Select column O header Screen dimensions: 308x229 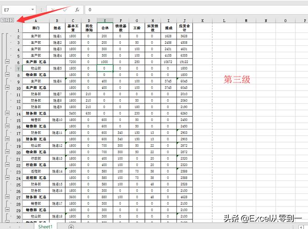(286, 21)
